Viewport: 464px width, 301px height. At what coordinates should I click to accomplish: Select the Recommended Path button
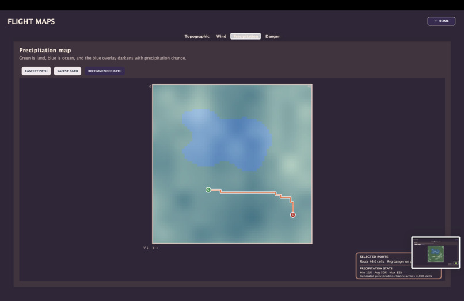(105, 71)
